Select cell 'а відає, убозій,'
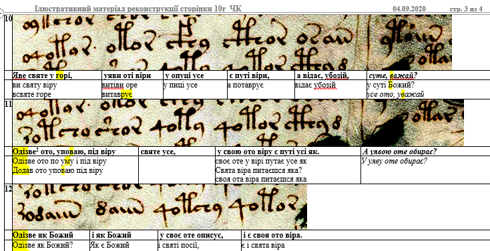490x251 pixels. pos(331,75)
